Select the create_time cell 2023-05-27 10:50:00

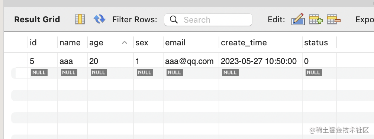tap(261, 61)
